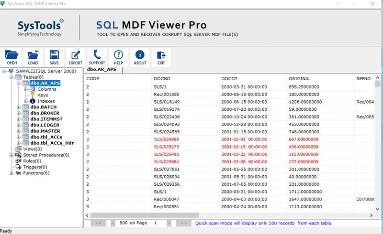Select the red 2001-02-15 00:00:00 date cell
This screenshot has height=234, width=383.
244,147
